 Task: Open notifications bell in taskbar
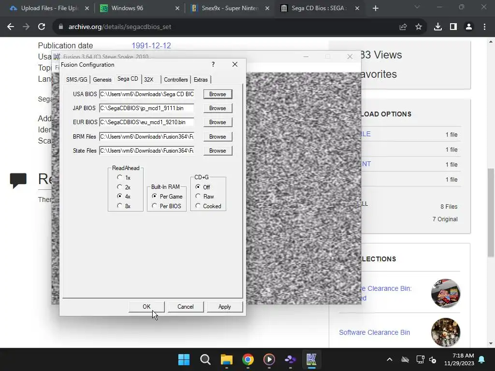482,359
